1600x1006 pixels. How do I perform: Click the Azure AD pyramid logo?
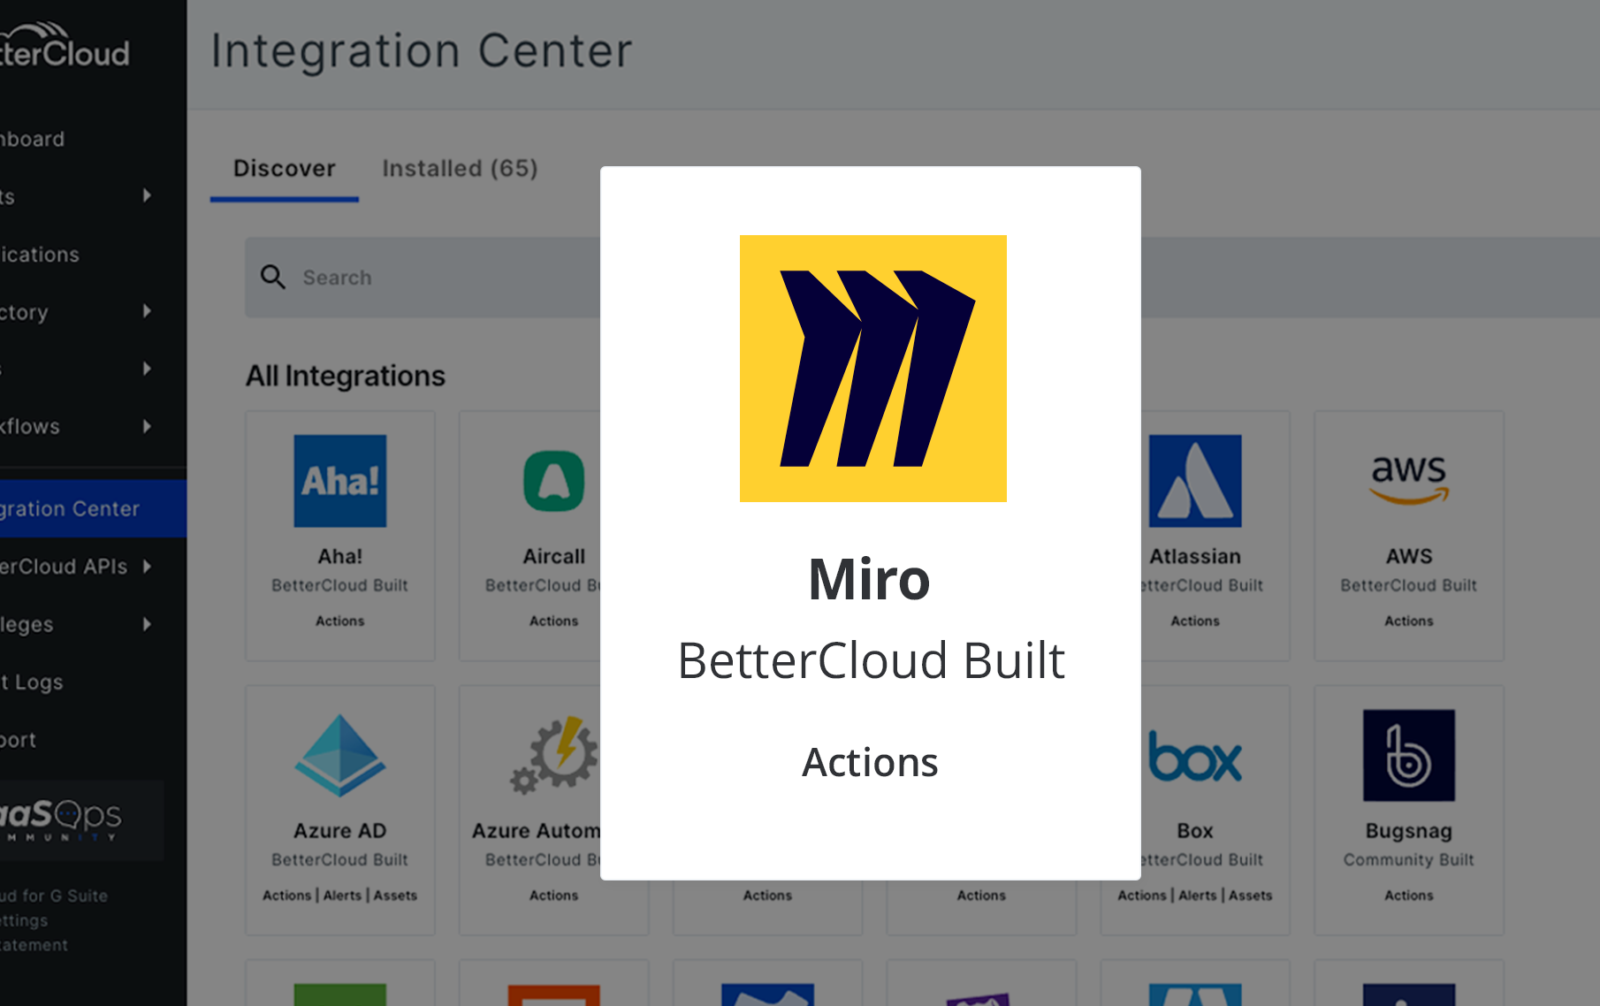pyautogui.click(x=340, y=756)
